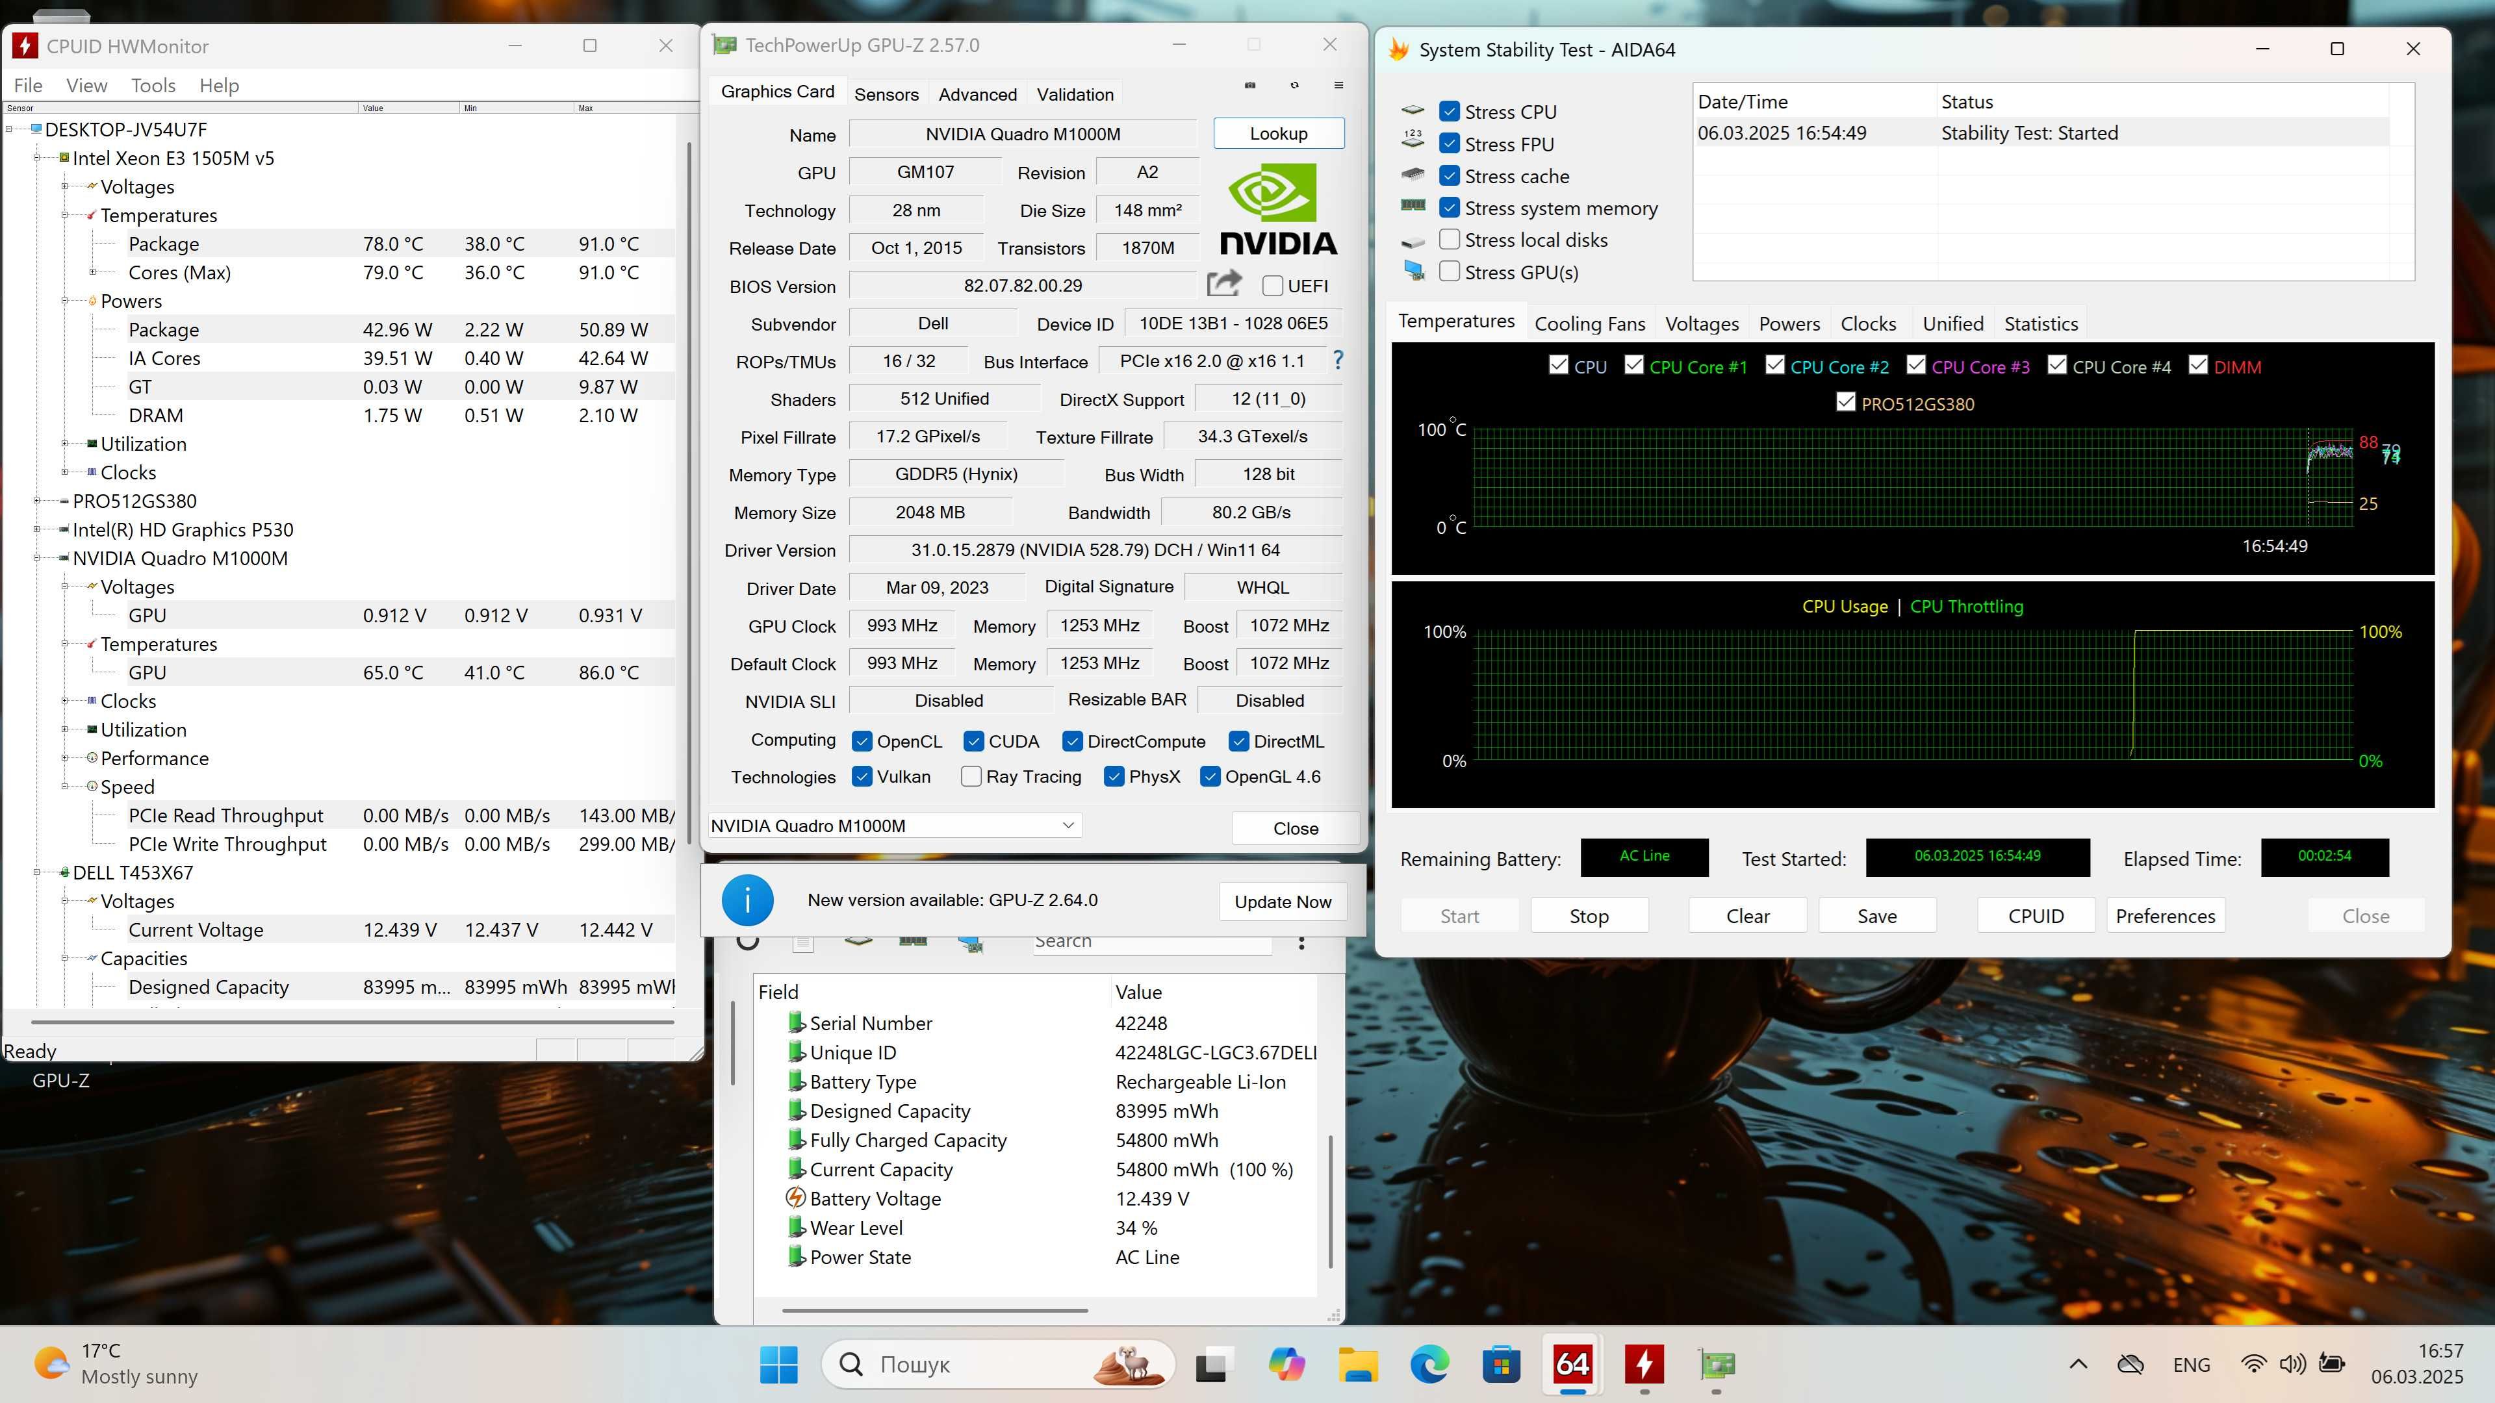Open the HWMonitor File menu
The height and width of the screenshot is (1403, 2495).
tap(28, 85)
